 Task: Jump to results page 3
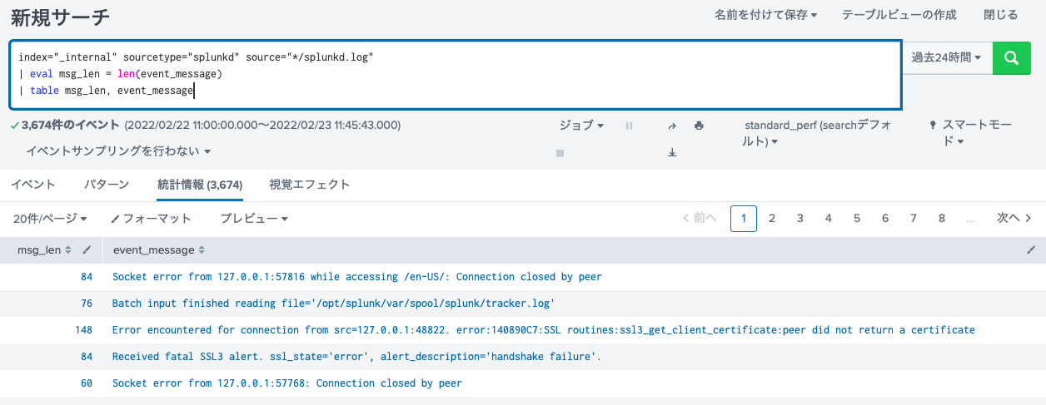tap(800, 218)
